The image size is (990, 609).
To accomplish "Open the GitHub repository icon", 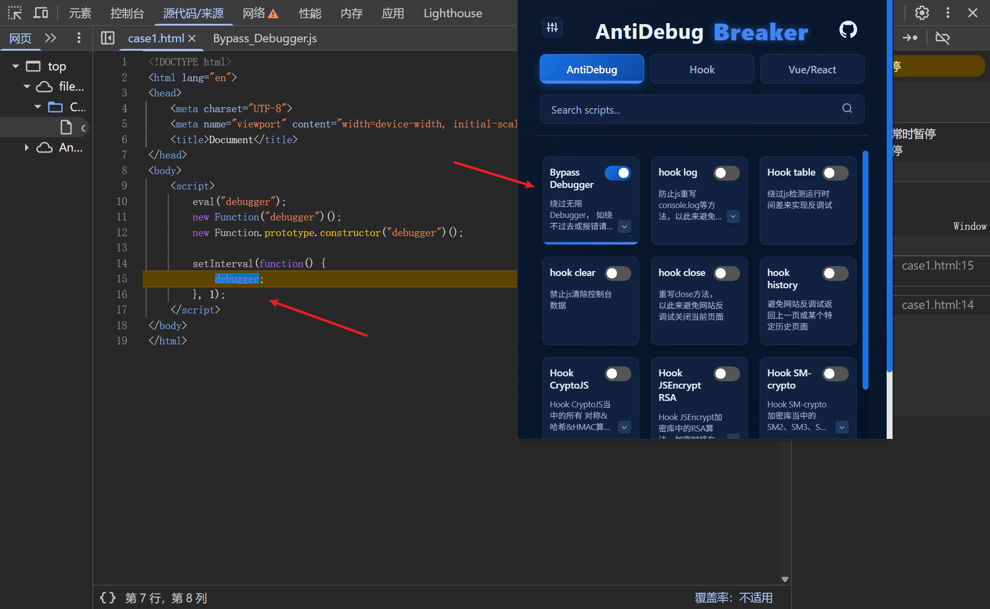I will click(x=848, y=30).
